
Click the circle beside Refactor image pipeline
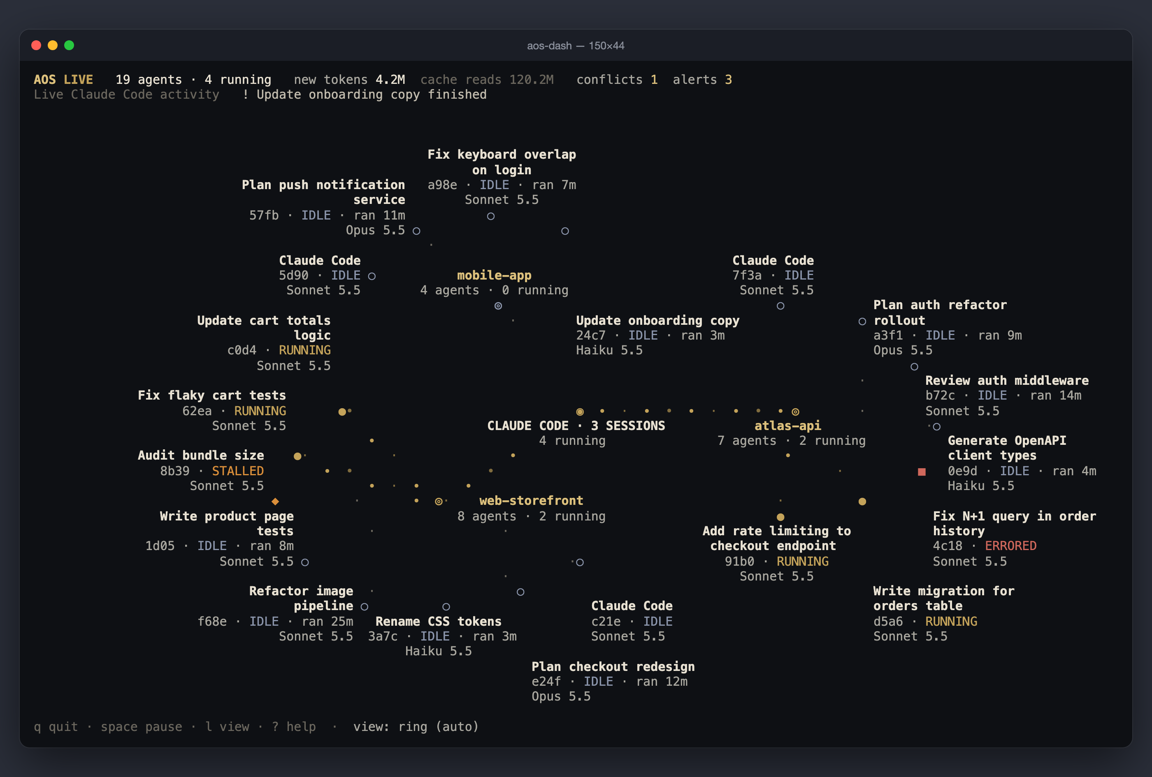coord(365,607)
